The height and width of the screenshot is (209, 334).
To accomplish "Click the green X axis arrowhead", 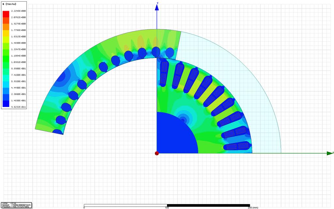I will pos(330,153).
